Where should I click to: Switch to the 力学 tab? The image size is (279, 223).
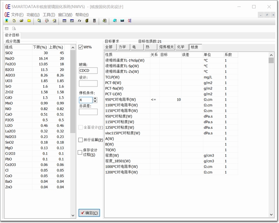click(x=122, y=47)
